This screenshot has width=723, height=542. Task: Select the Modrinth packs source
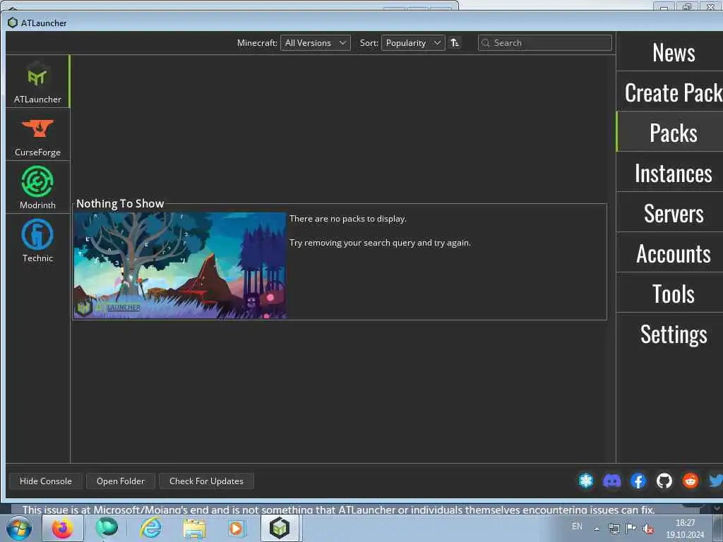point(37,187)
